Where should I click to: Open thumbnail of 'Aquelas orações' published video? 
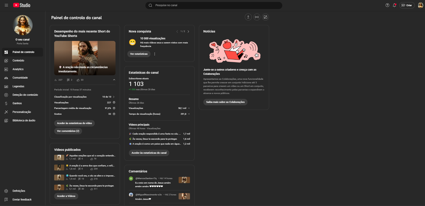59,157
